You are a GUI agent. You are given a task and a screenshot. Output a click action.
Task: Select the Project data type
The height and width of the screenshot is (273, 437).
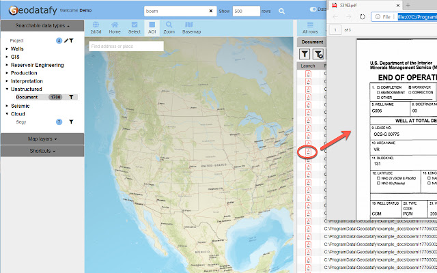[x=16, y=41]
